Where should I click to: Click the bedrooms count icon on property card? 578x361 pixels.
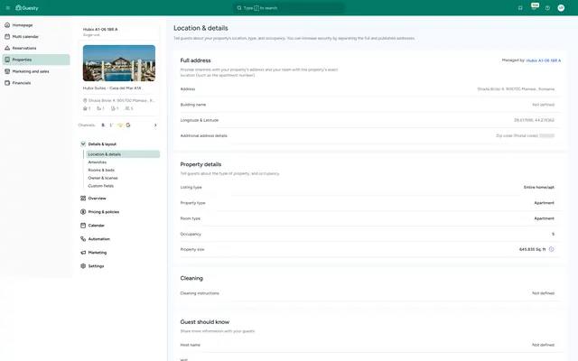(x=85, y=108)
